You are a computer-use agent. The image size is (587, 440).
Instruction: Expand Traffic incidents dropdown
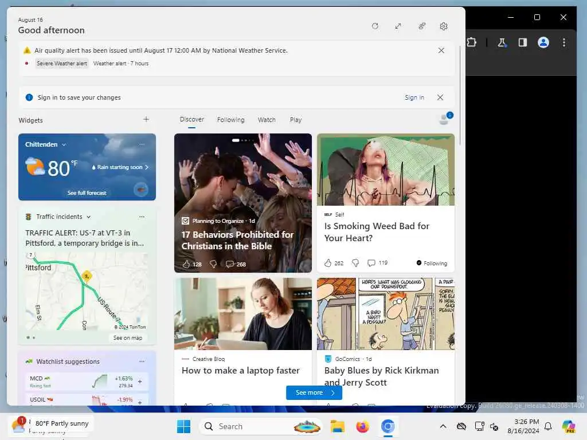pos(89,217)
